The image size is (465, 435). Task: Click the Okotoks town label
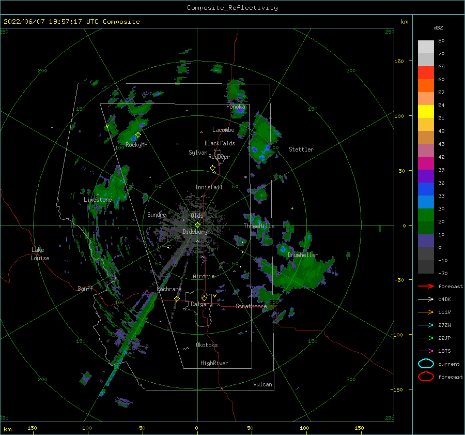207,345
